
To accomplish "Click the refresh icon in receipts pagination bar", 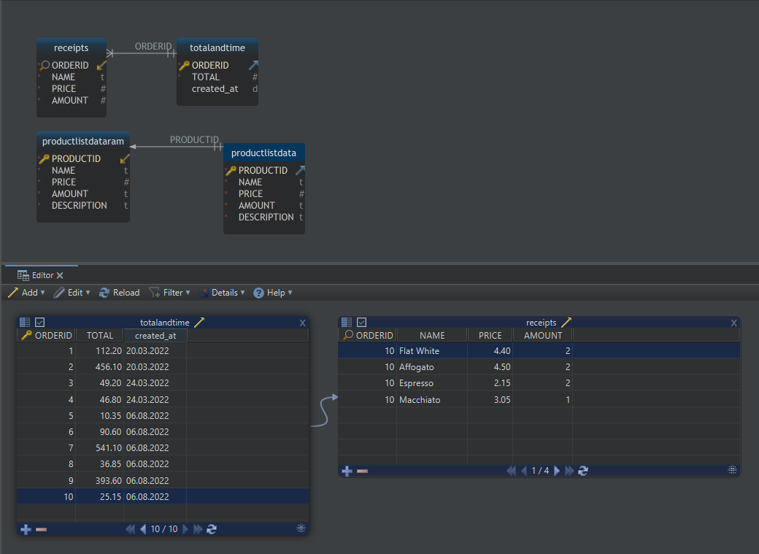I will (x=582, y=471).
